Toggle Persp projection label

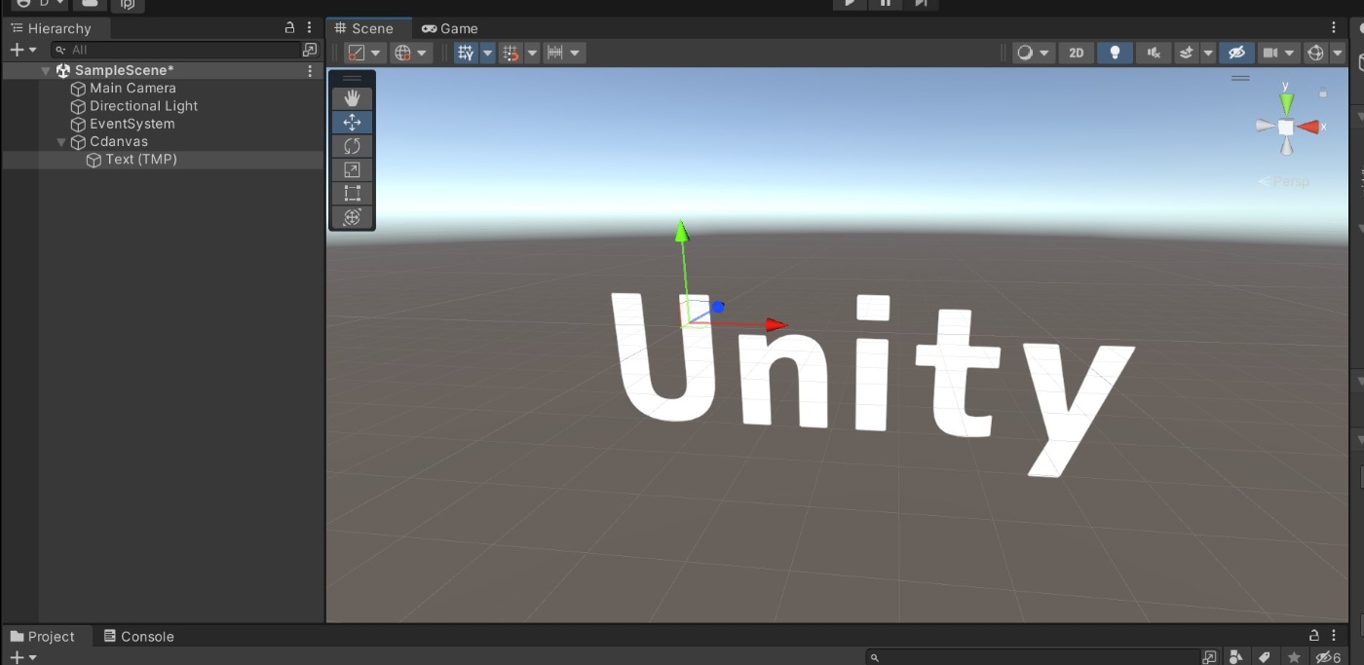1284,181
